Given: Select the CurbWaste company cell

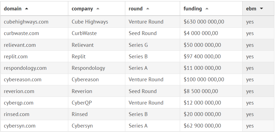Looking at the screenshot, I should (x=84, y=33).
